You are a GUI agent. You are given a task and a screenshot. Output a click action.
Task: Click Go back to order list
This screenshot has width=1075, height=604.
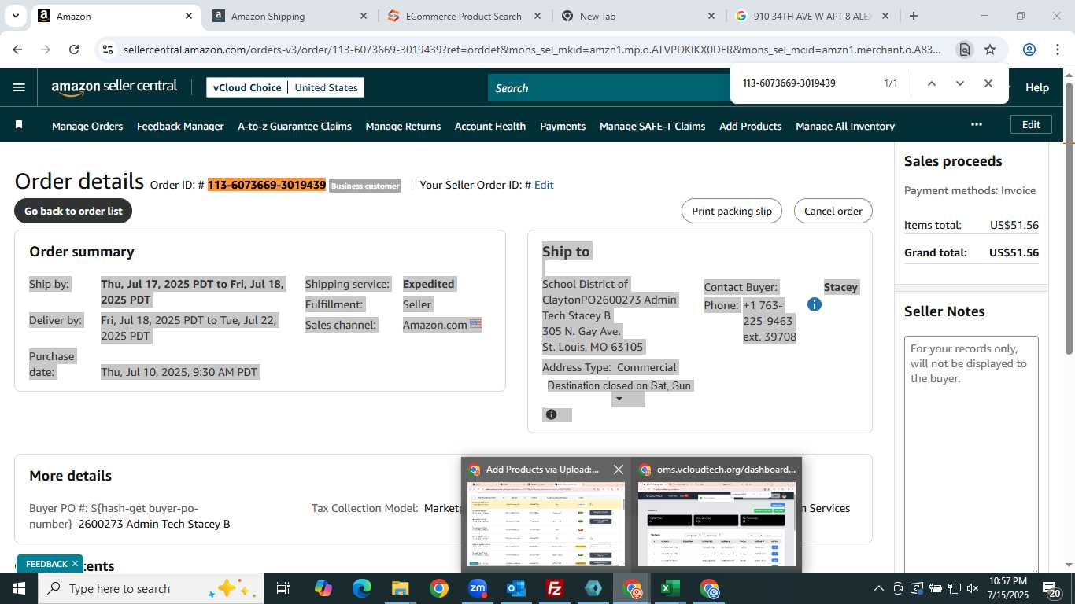pyautogui.click(x=73, y=211)
